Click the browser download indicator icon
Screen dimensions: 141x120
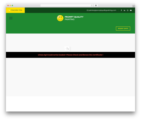point(96,5)
